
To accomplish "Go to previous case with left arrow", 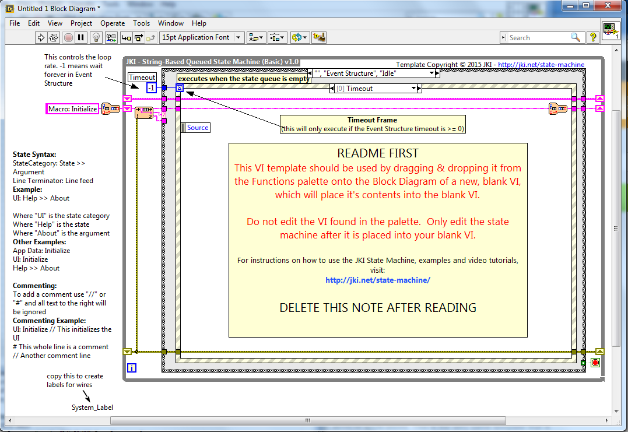I will pyautogui.click(x=310, y=73).
